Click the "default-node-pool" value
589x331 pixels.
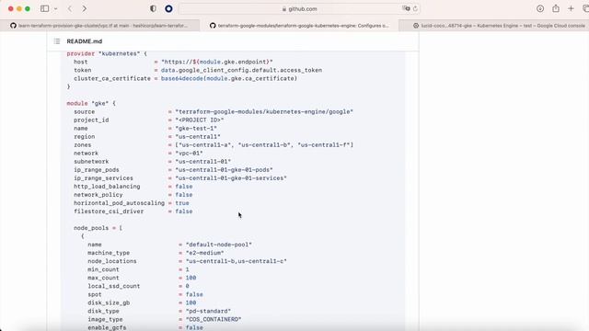point(219,245)
